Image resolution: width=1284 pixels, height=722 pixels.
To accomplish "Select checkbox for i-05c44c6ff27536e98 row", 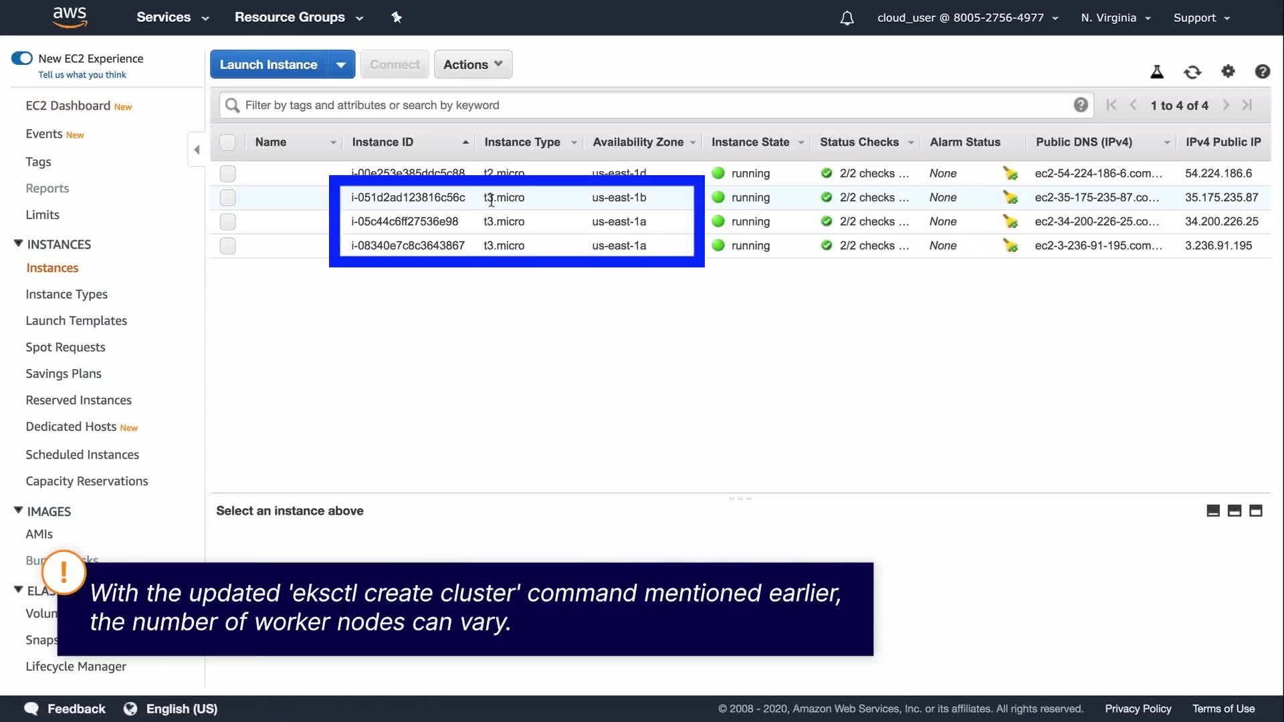I will click(x=227, y=222).
